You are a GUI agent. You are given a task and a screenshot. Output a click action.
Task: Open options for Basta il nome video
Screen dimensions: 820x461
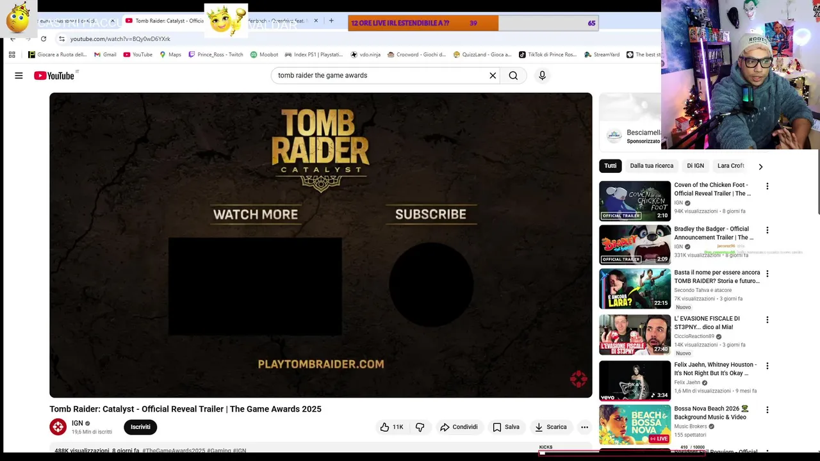pos(767,273)
